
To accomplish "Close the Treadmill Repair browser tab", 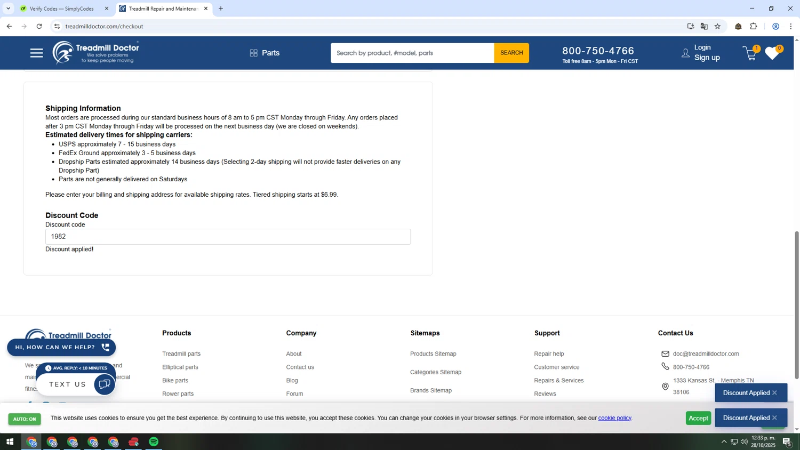I will click(206, 9).
